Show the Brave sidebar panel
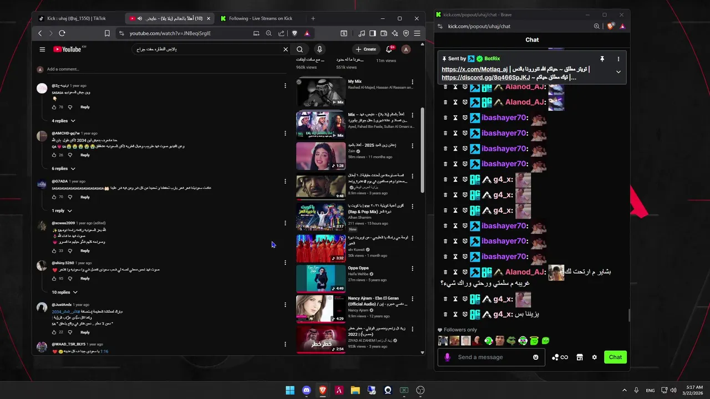This screenshot has width=710, height=399. tap(373, 33)
